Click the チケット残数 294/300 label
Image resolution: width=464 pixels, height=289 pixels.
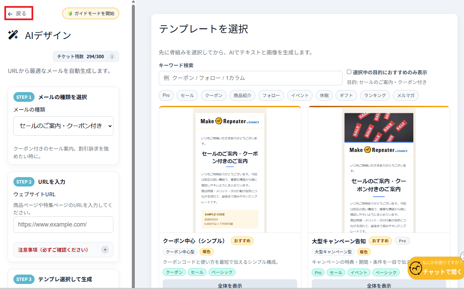pyautogui.click(x=81, y=56)
